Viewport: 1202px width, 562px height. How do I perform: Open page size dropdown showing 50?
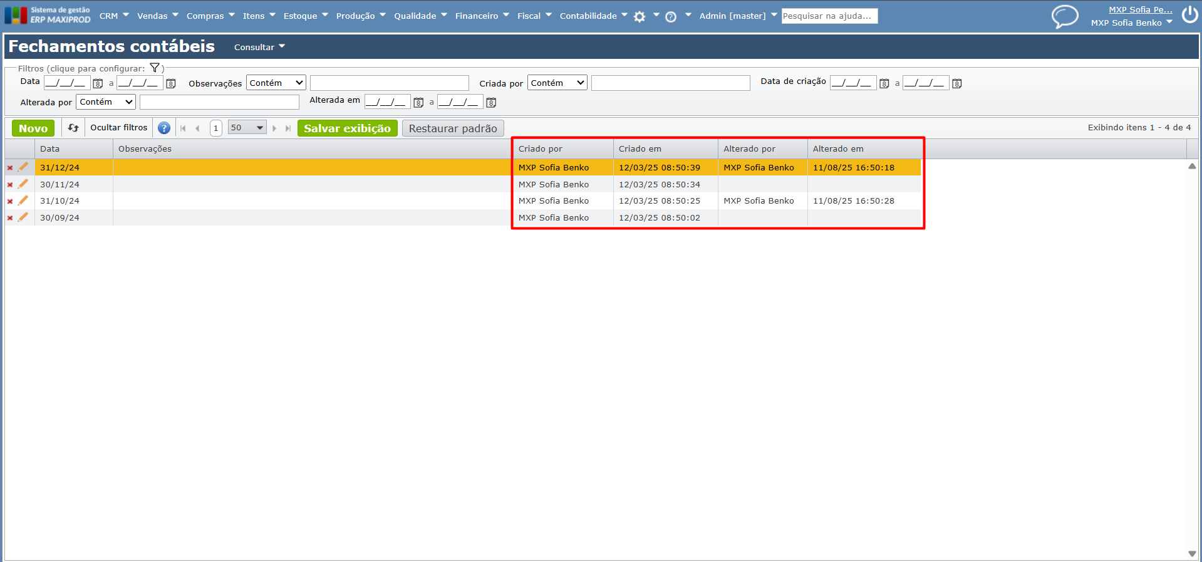pos(247,128)
